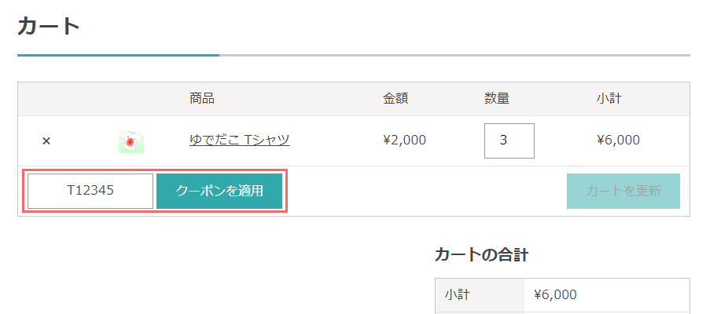Click the 数量 column header
This screenshot has height=314, width=706.
click(x=497, y=99)
